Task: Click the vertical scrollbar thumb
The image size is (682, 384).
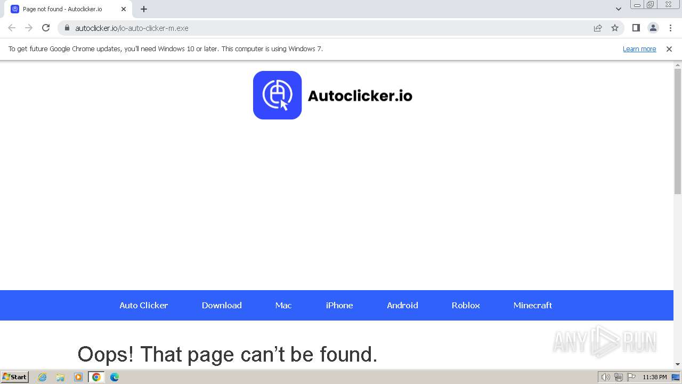Action: point(678,131)
